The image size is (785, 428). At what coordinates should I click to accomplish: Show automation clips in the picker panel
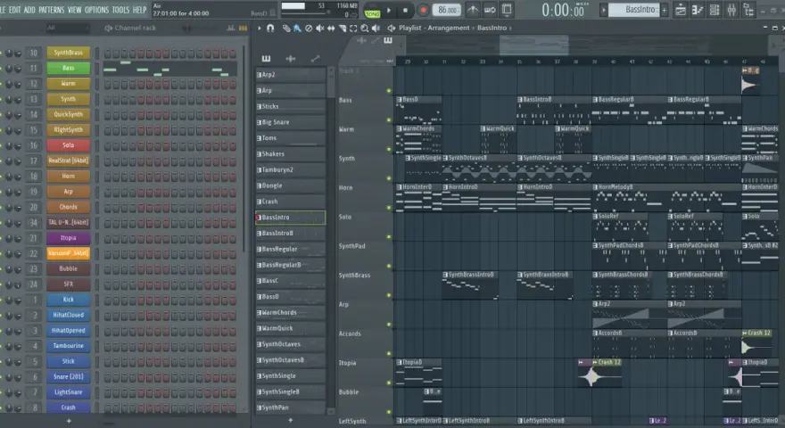pyautogui.click(x=315, y=59)
